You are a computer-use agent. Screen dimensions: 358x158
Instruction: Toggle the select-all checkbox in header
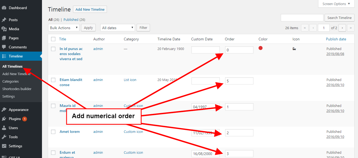coord(53,39)
